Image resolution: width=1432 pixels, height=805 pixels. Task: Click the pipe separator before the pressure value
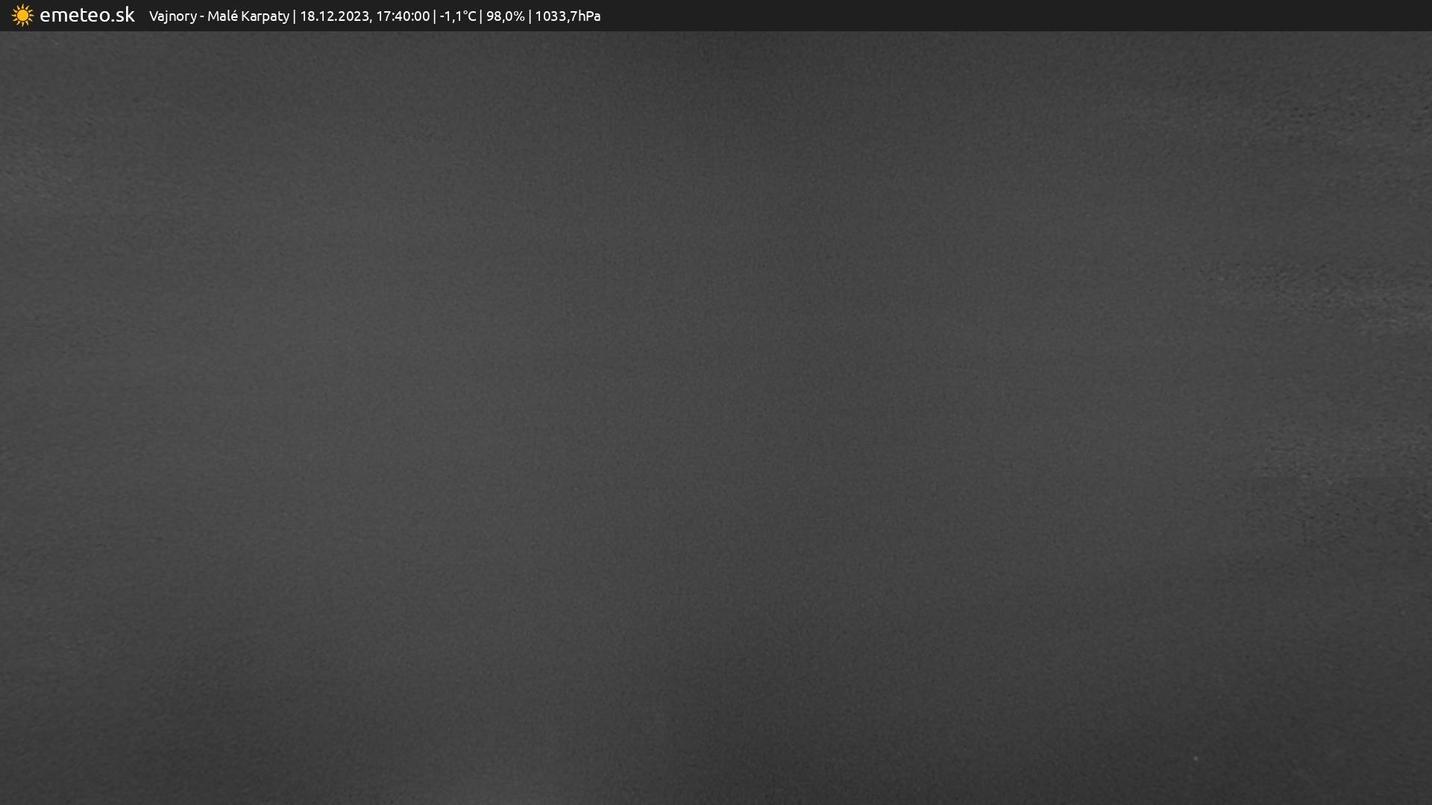point(530,16)
